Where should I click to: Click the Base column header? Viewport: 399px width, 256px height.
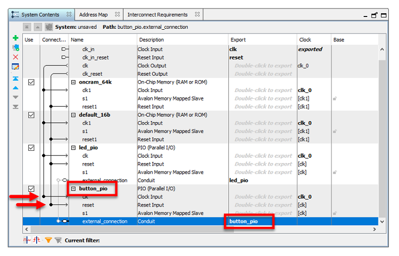coord(355,40)
